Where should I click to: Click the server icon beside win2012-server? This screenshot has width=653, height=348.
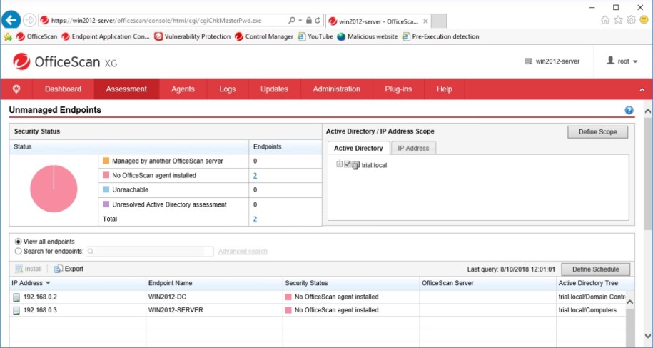(529, 61)
